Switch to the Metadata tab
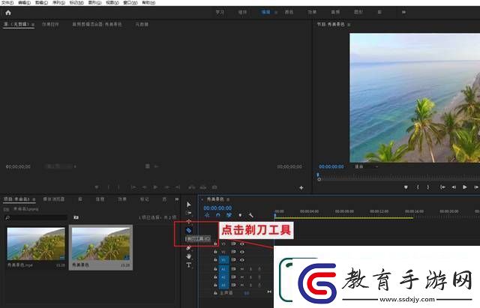The image size is (480, 308). point(142,24)
